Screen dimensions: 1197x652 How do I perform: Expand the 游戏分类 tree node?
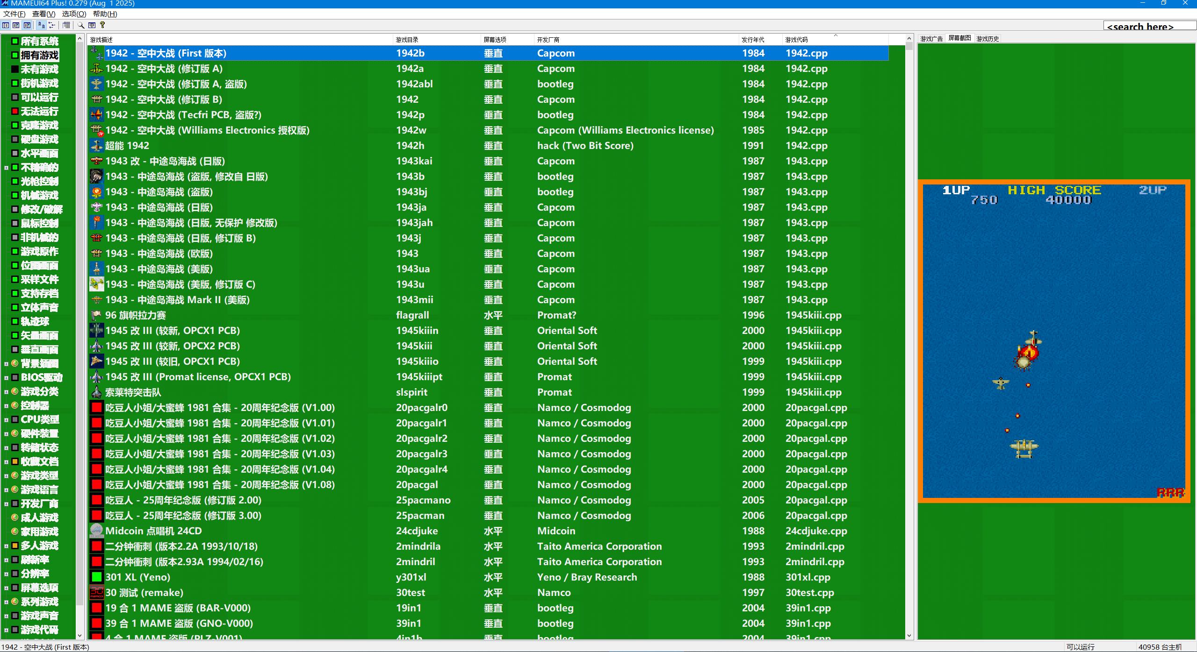tap(6, 392)
